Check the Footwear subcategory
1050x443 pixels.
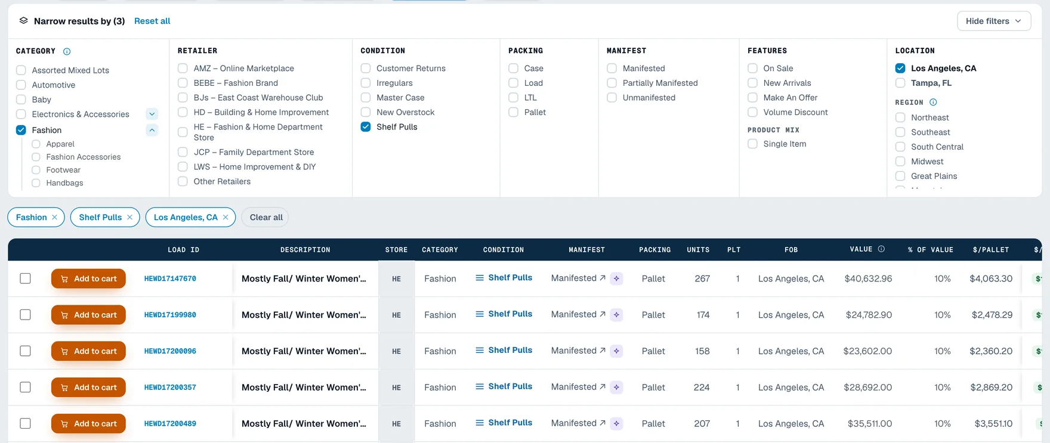coord(36,170)
